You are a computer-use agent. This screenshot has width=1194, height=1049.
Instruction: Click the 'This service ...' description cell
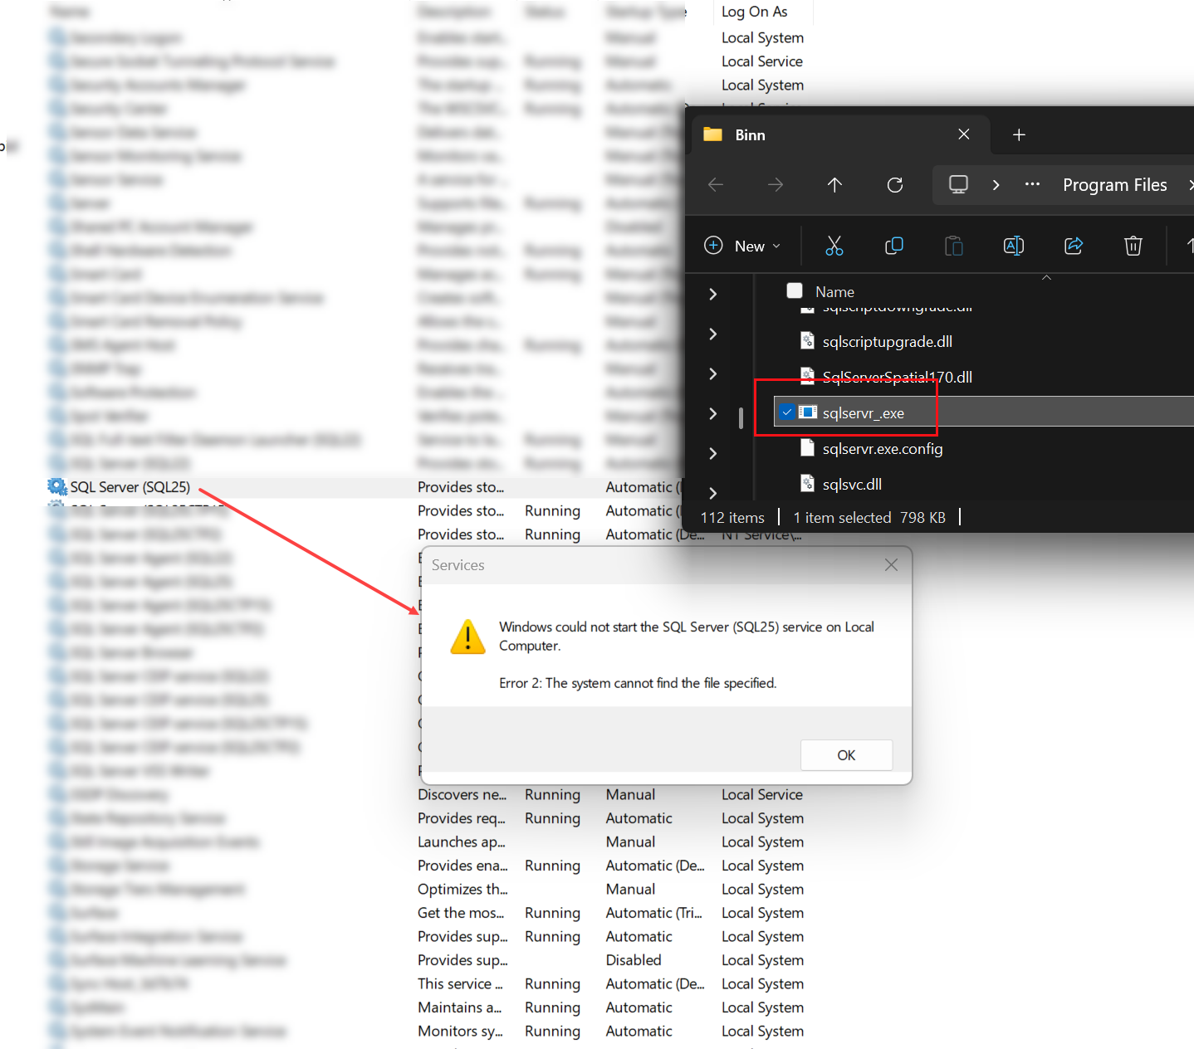(460, 984)
